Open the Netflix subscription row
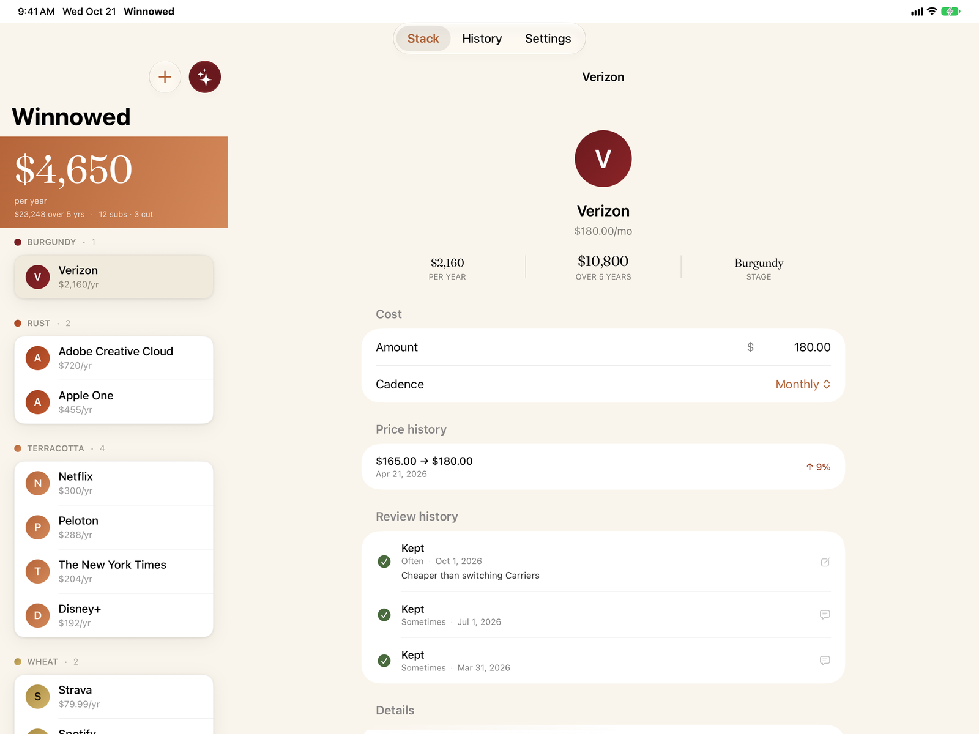 (114, 483)
